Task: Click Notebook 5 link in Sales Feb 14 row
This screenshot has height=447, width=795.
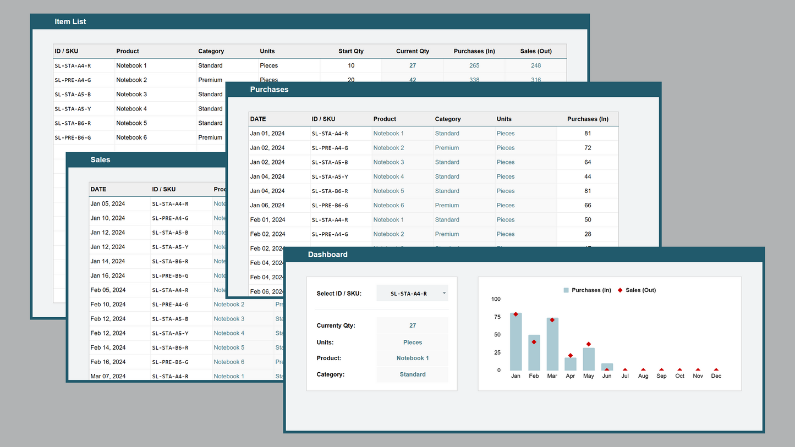Action: [229, 347]
